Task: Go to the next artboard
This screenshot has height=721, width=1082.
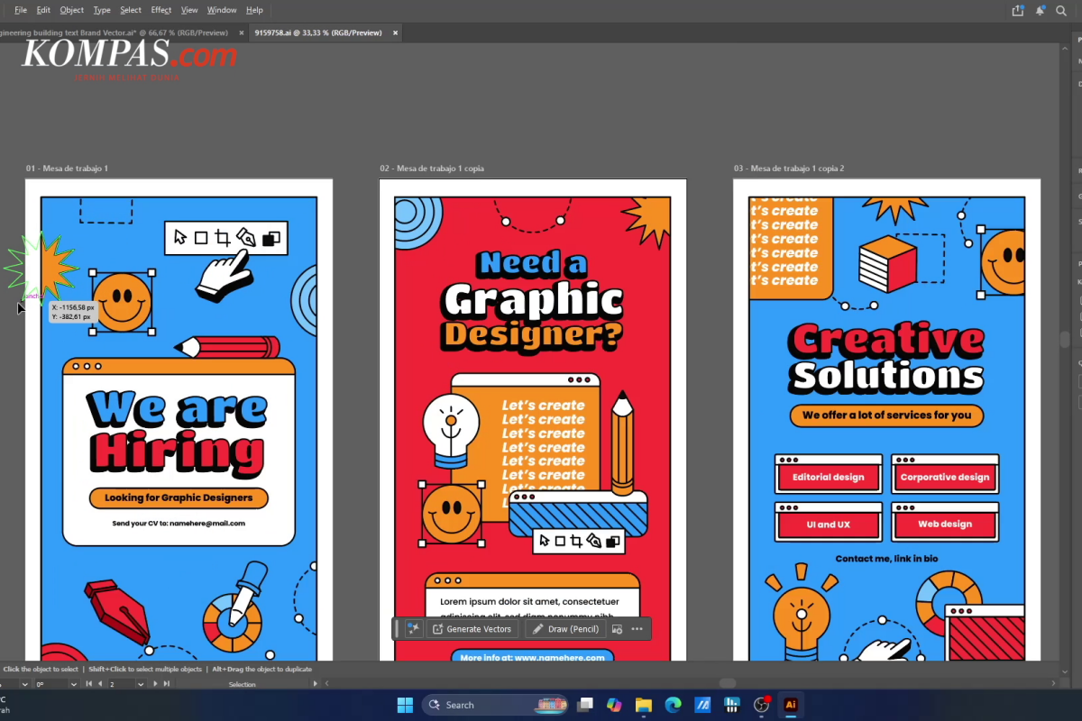Action: click(156, 684)
